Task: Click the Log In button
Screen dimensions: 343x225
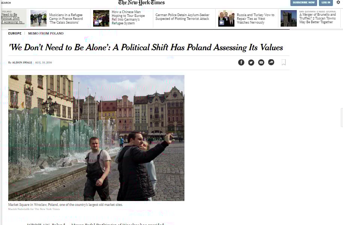Action: (x=326, y=3)
